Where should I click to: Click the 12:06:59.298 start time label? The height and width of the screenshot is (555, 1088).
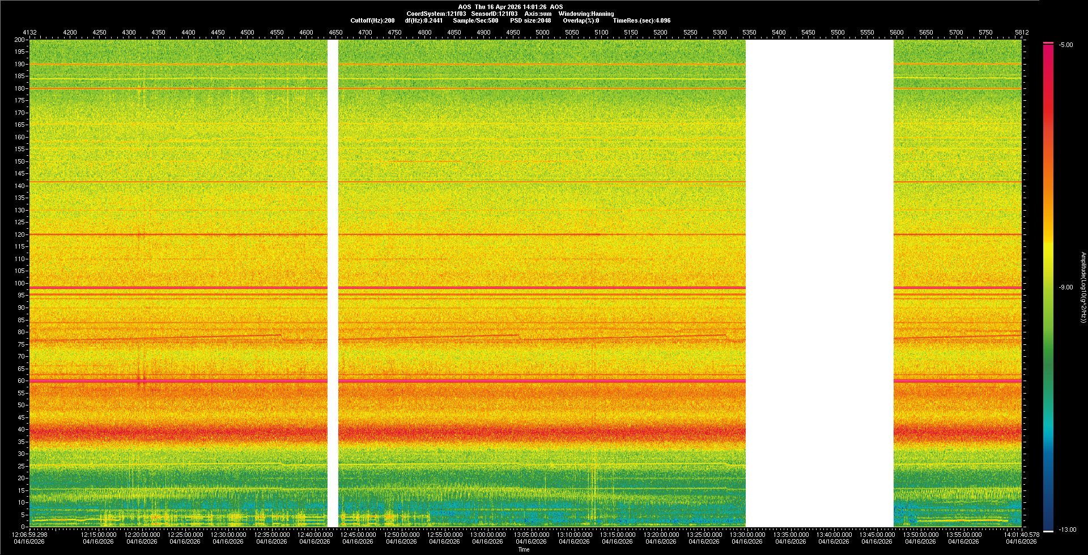31,534
